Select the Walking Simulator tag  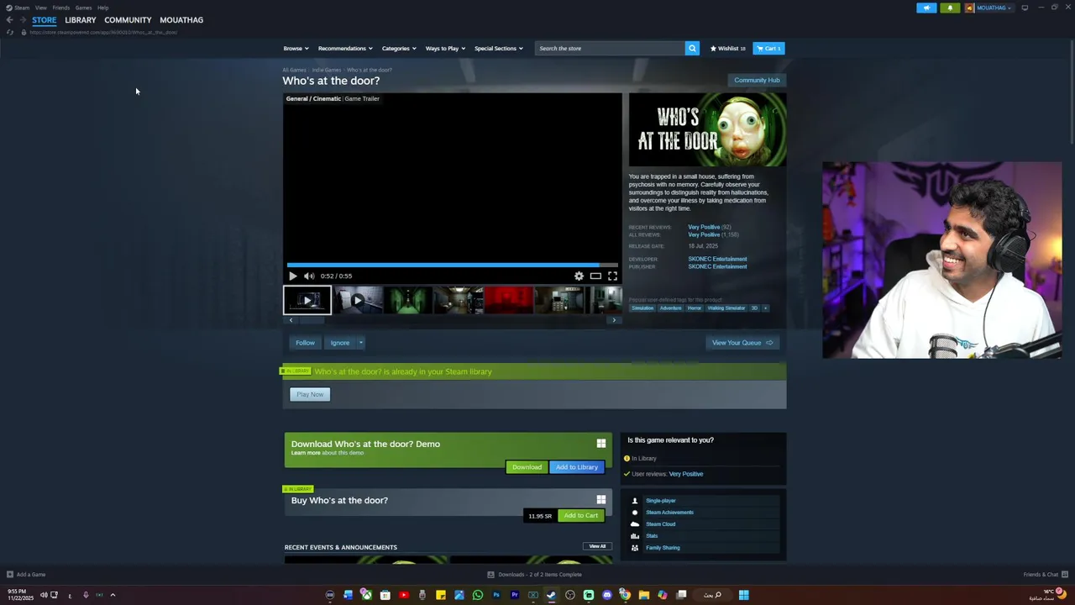(726, 308)
